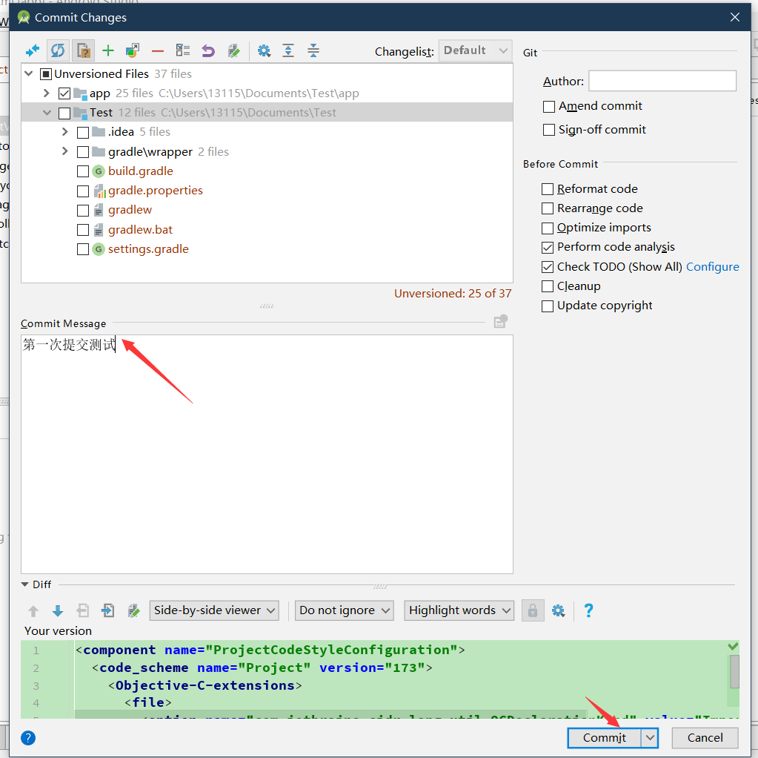The height and width of the screenshot is (758, 758).
Task: Click the Group by Directory icon
Action: pyautogui.click(x=183, y=50)
